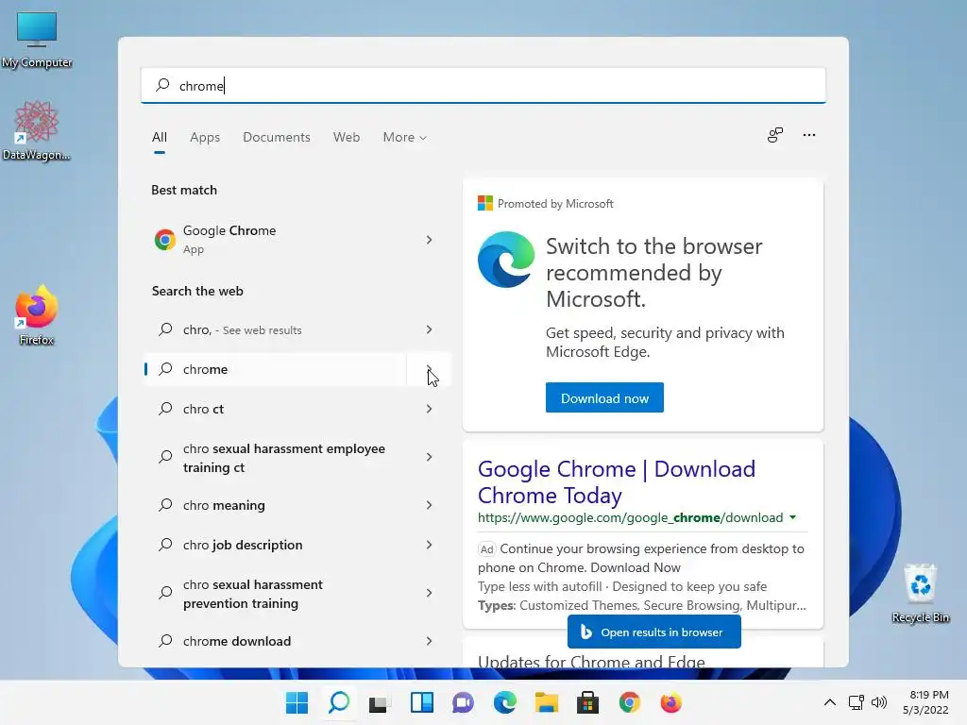967x725 pixels.
Task: Open search options ellipsis menu
Action: [x=809, y=135]
